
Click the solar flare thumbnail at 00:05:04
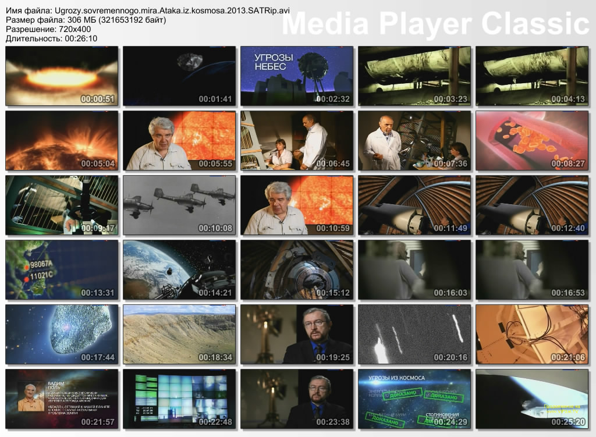[62, 141]
